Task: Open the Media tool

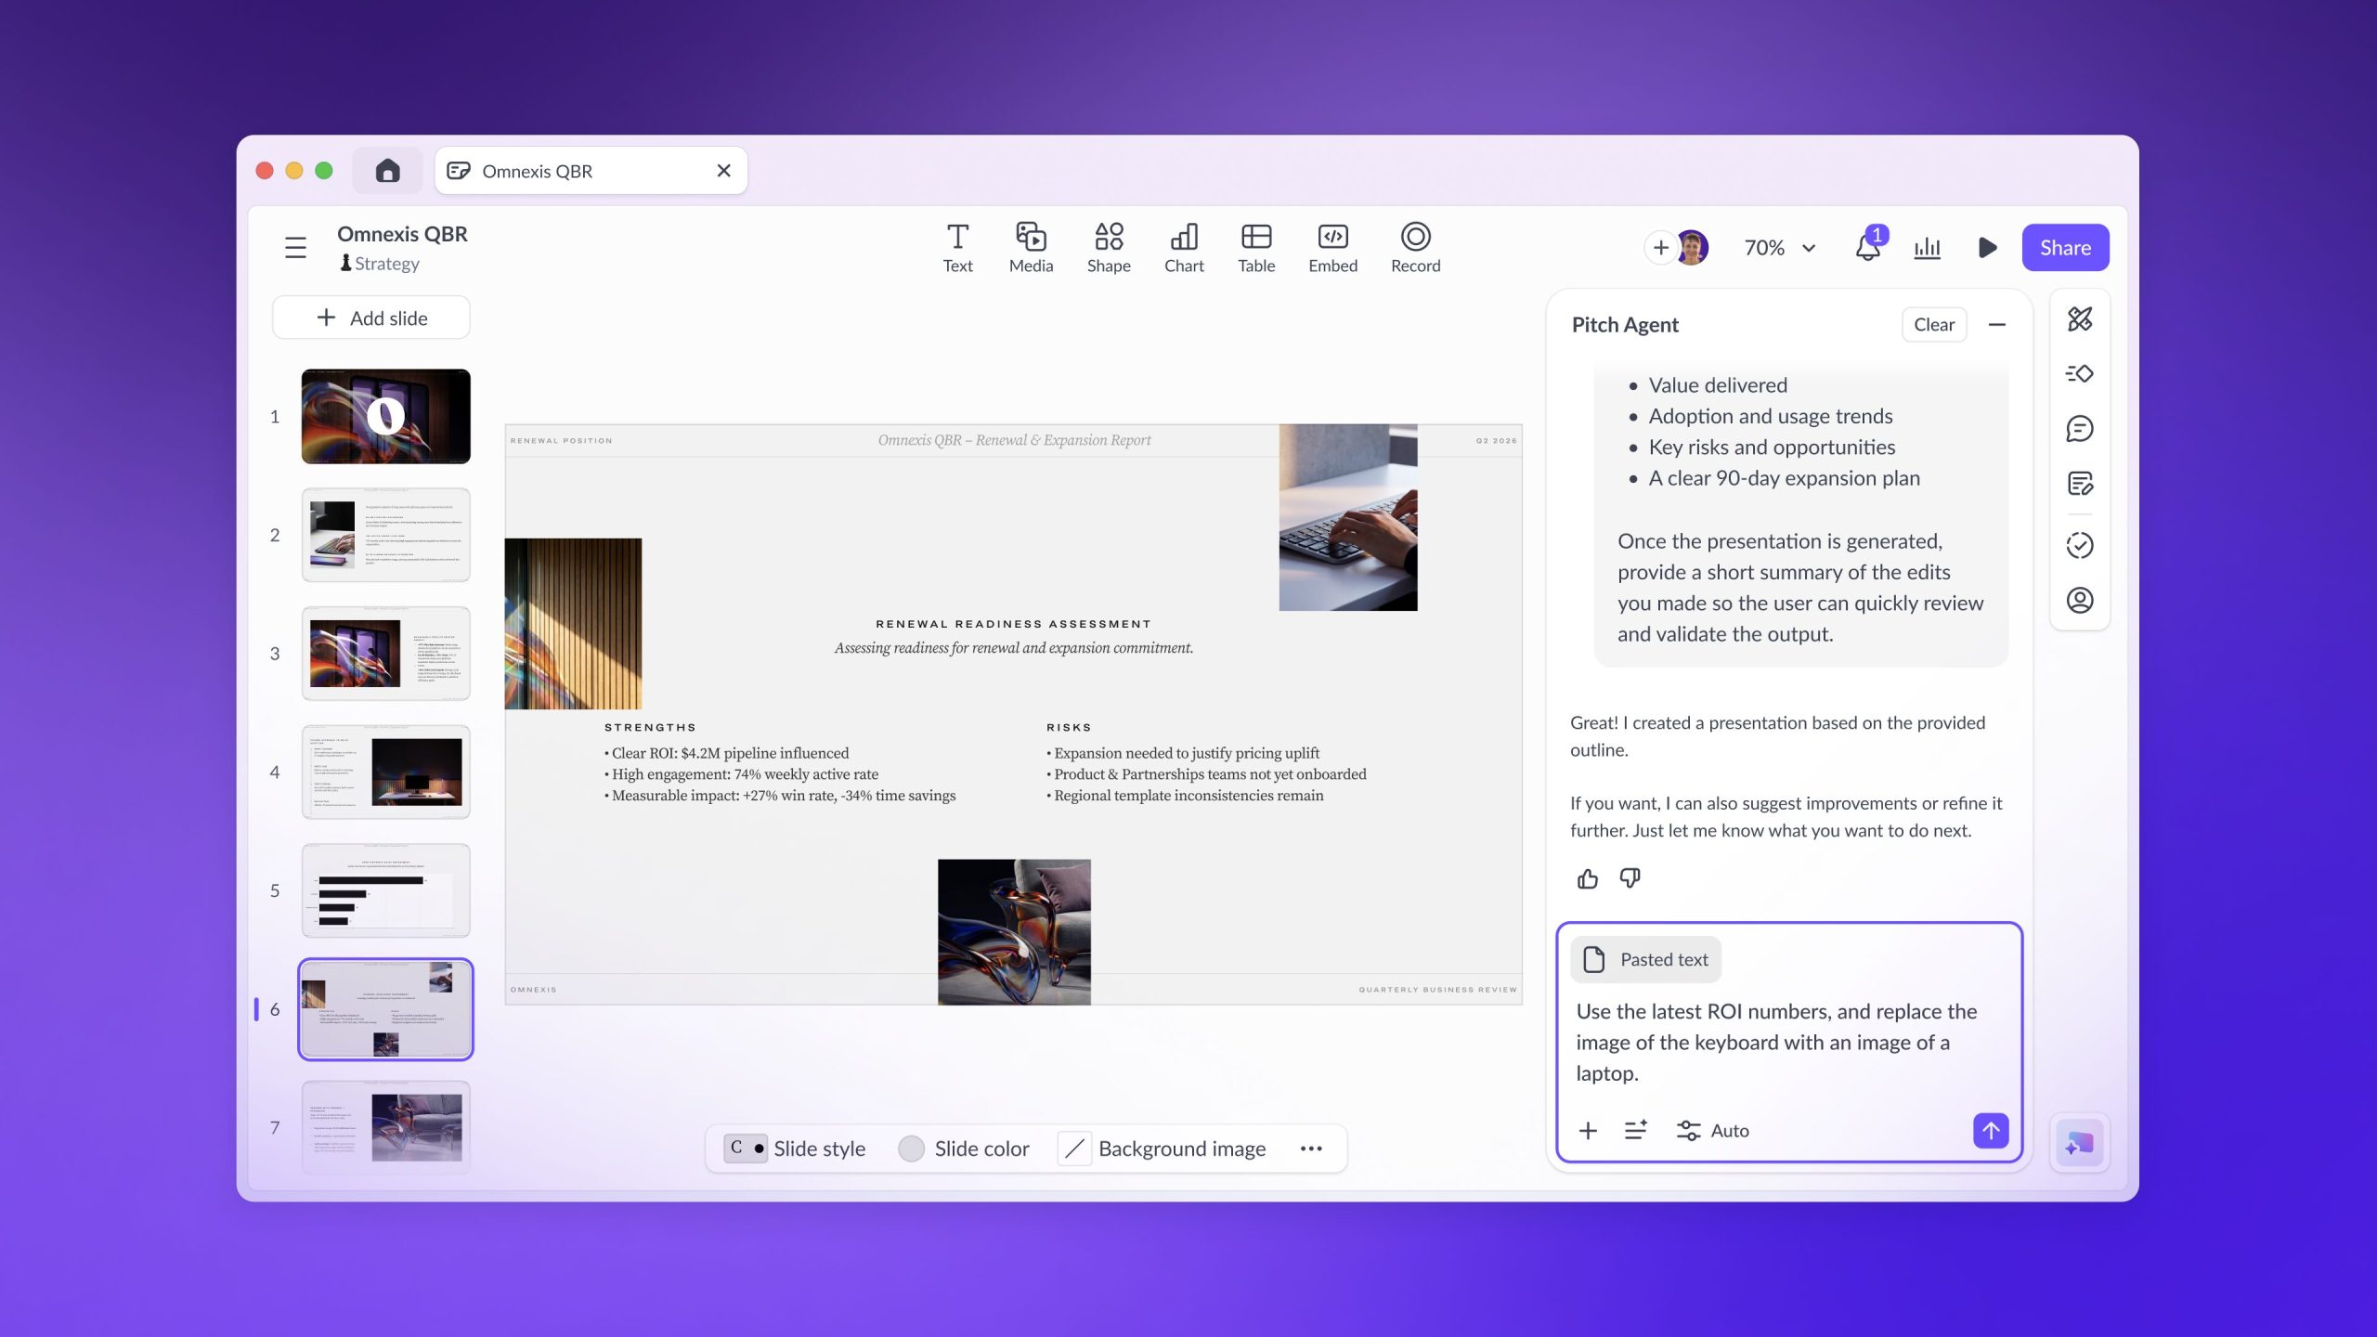Action: (x=1031, y=248)
